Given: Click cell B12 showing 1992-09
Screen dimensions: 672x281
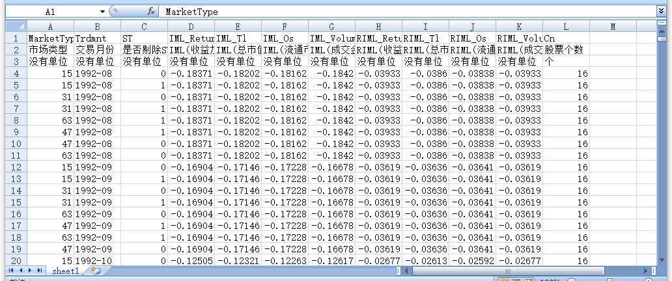Looking at the screenshot, I should tap(97, 167).
